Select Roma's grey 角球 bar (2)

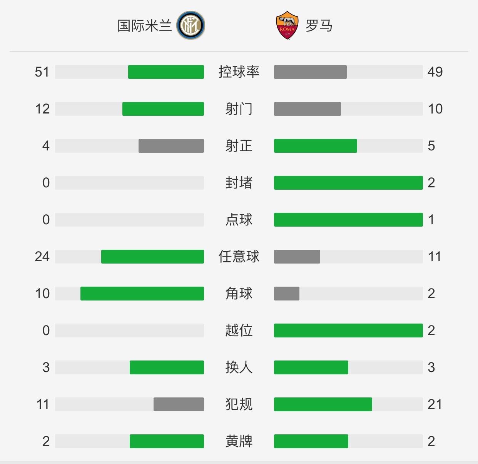(287, 294)
